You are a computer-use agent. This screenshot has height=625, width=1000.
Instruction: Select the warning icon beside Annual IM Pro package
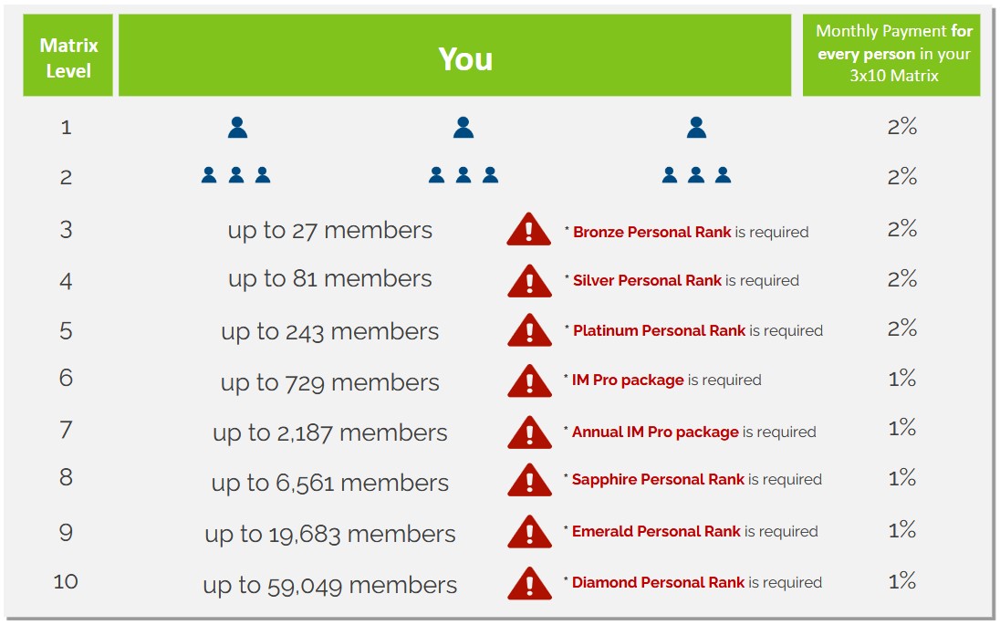tap(529, 432)
